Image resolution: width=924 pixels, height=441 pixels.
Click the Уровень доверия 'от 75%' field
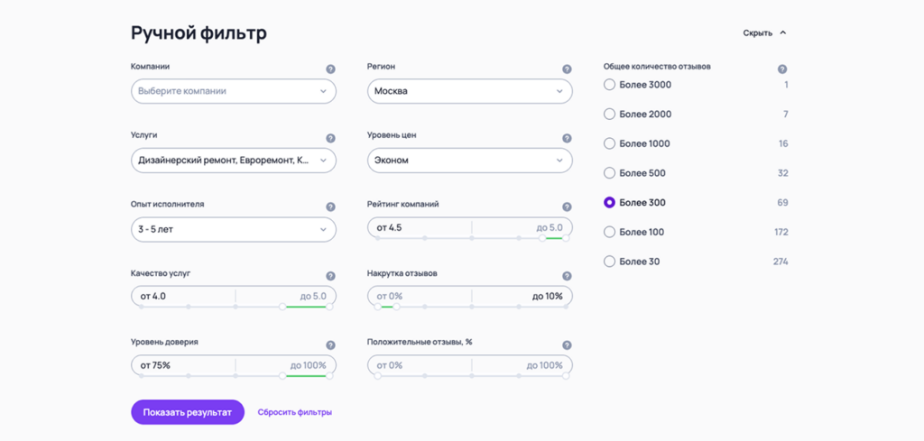coord(182,365)
